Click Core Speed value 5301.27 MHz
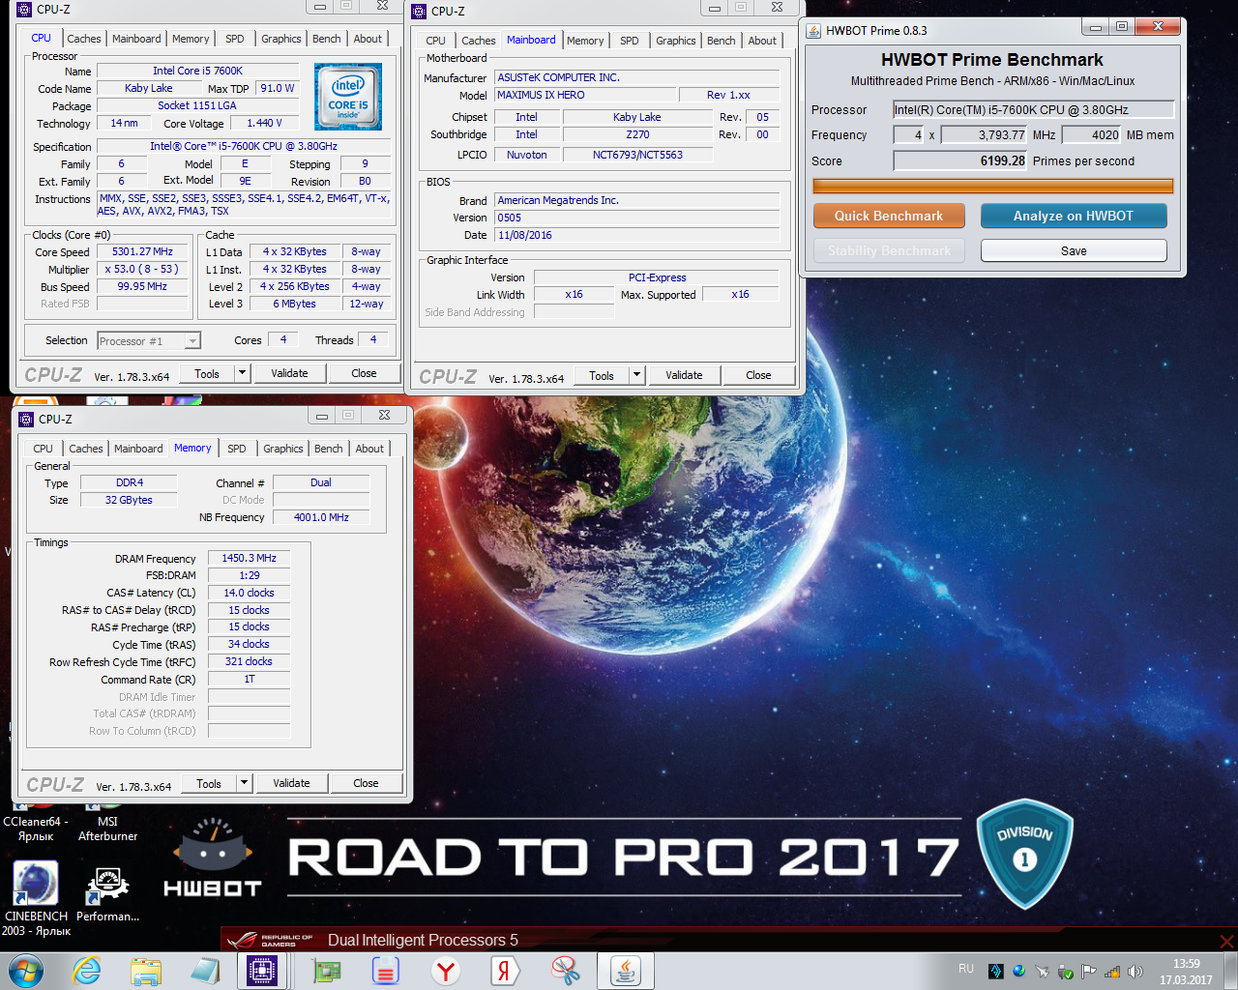The image size is (1238, 990). tap(142, 251)
